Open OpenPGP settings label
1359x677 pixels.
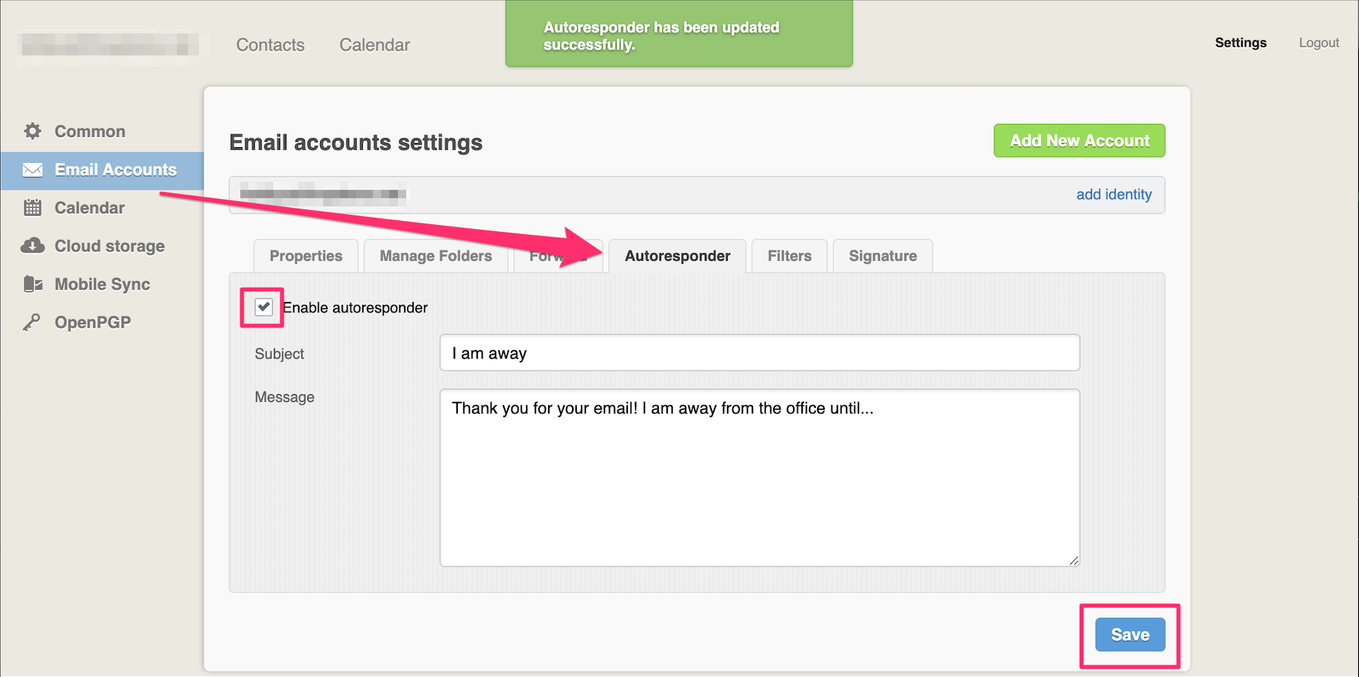(93, 322)
